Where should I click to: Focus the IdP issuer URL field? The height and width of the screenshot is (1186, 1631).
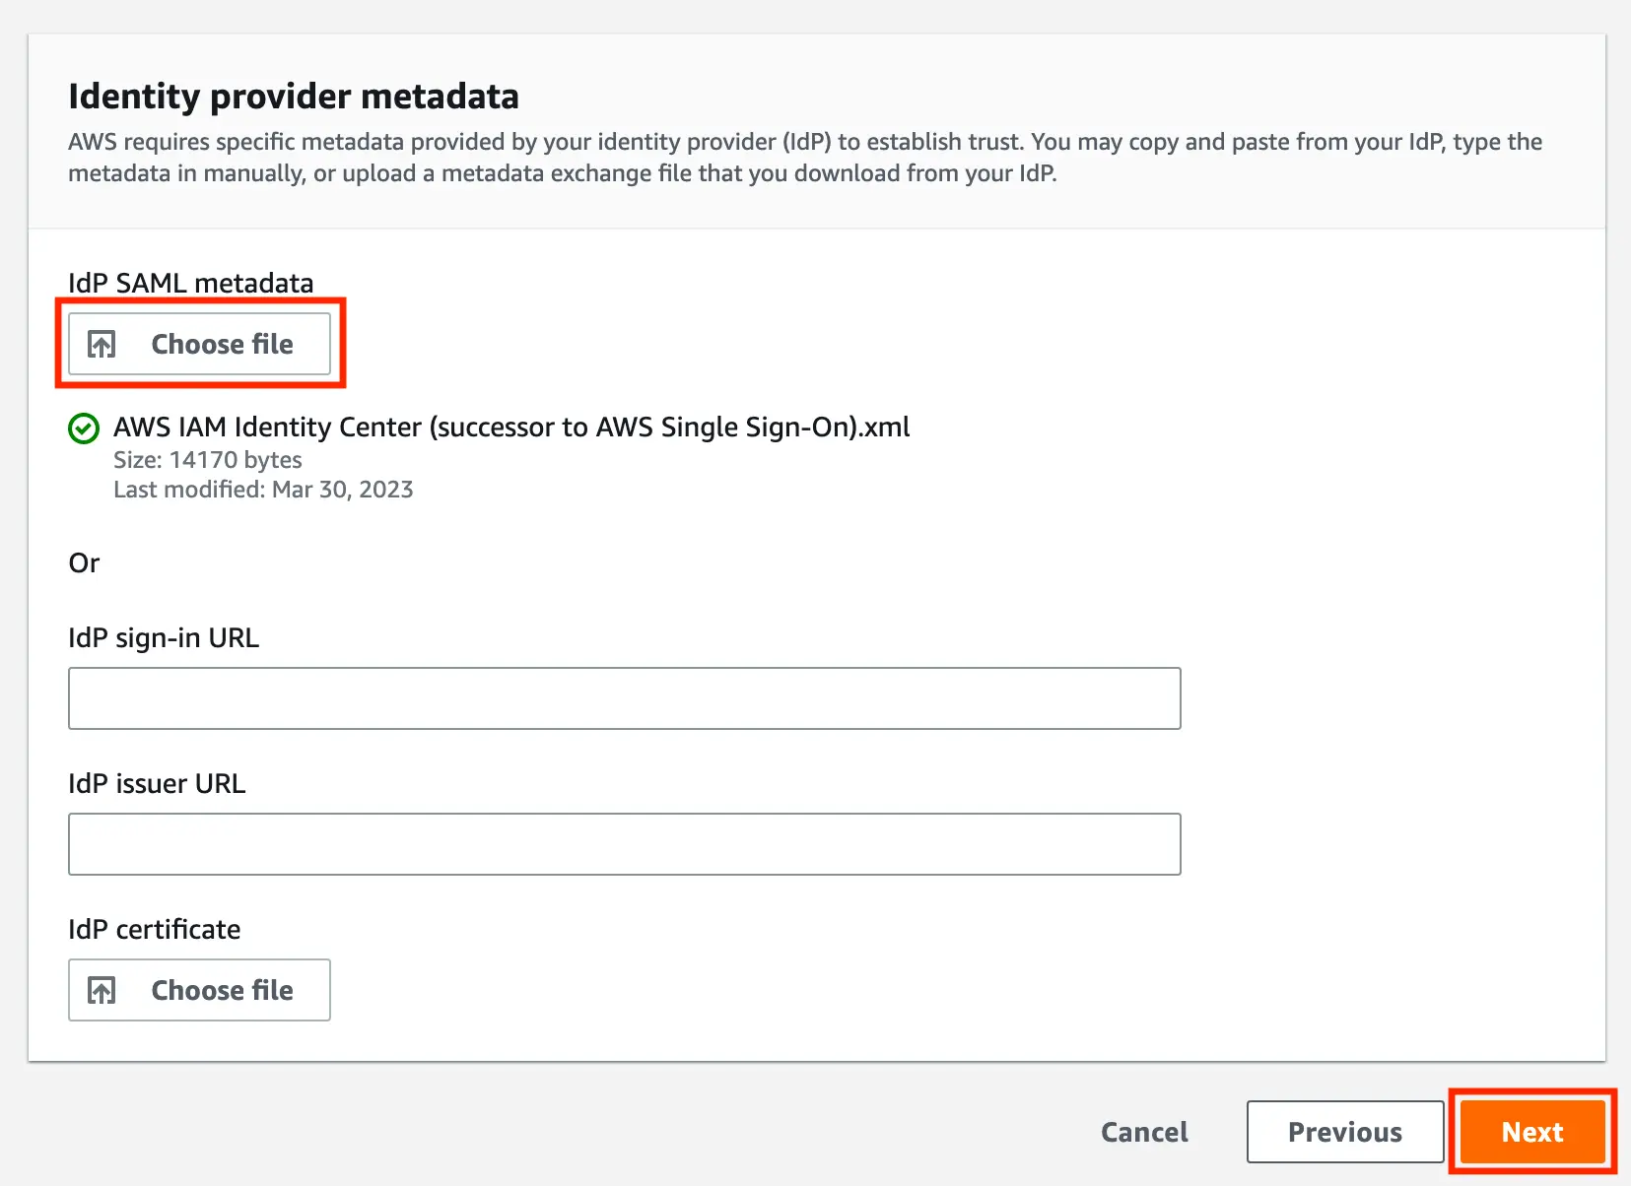pos(624,844)
